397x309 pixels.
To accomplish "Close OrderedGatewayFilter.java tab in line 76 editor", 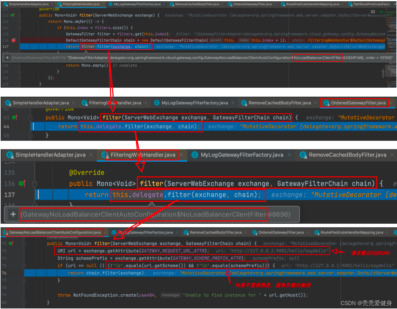I will coord(308,232).
